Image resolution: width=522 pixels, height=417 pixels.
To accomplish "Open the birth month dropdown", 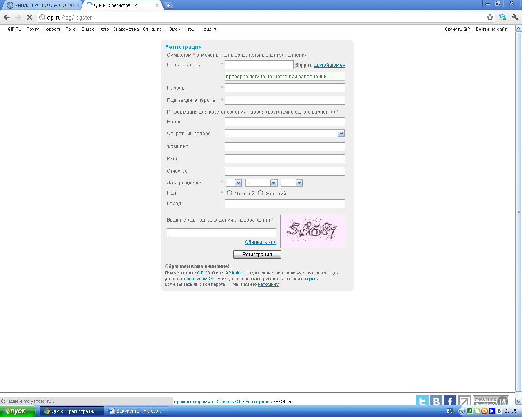I will coord(261,183).
